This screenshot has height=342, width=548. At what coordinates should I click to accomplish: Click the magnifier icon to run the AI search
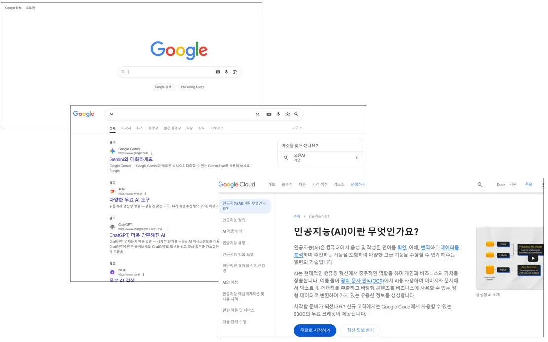(296, 114)
